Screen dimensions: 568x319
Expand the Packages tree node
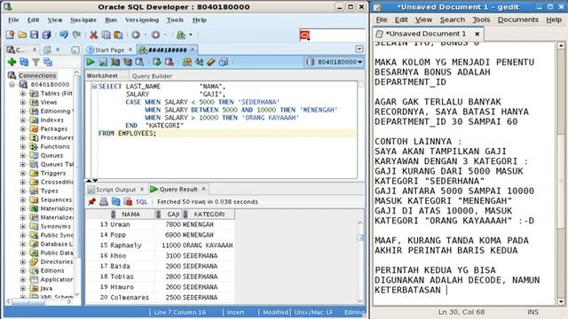[23, 128]
